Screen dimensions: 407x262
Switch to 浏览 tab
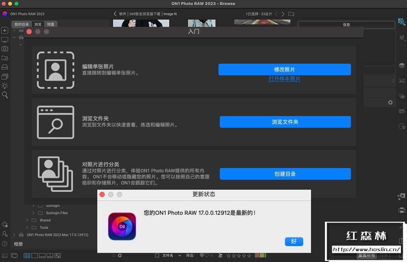click(38, 24)
